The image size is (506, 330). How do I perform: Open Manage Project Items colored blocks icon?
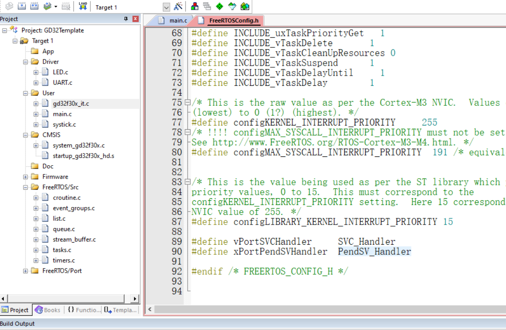pyautogui.click(x=195, y=6)
